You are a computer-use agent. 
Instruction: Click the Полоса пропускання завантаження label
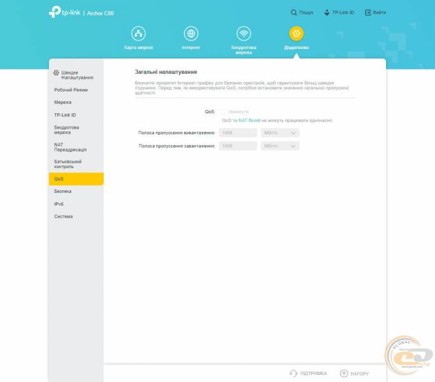[177, 146]
